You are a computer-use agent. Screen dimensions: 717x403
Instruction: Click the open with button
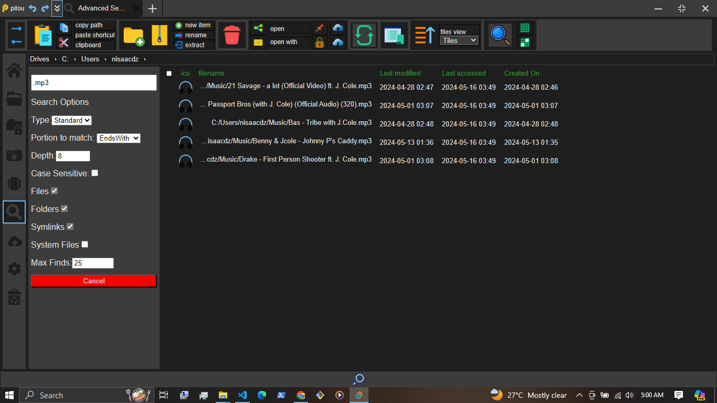[289, 42]
